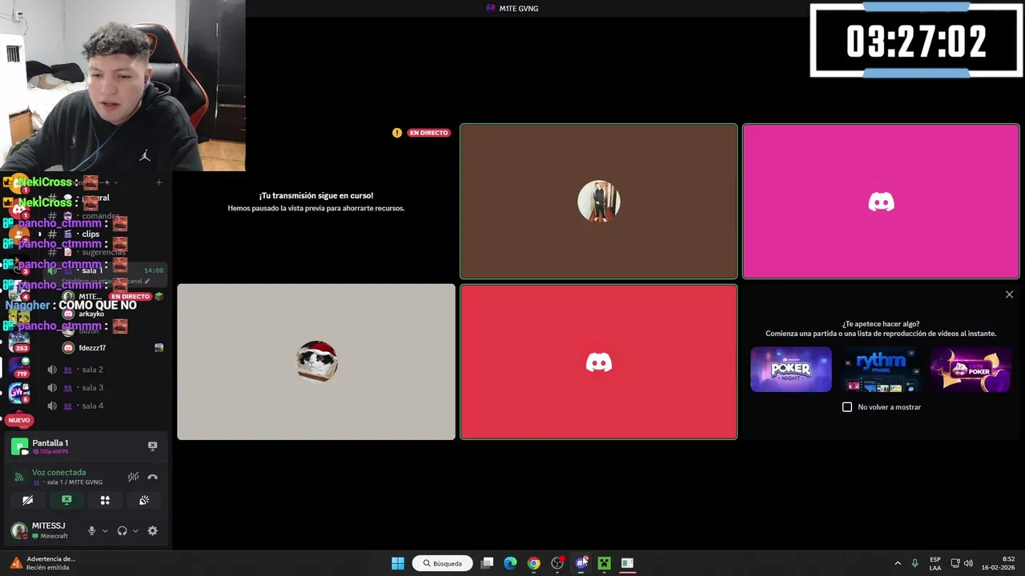The width and height of the screenshot is (1025, 576).
Task: Click the M1TESSJ user avatar
Action: click(x=18, y=530)
